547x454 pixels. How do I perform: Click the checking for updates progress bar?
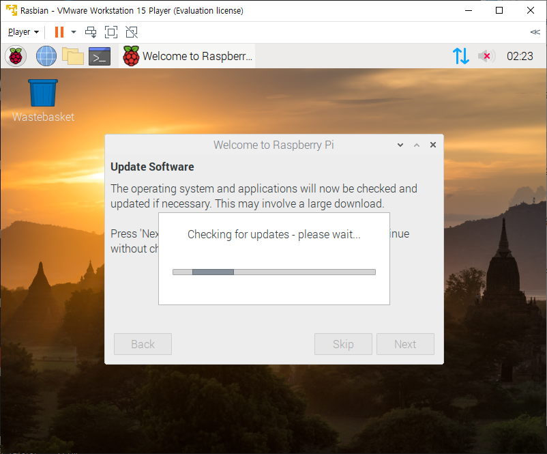click(274, 272)
